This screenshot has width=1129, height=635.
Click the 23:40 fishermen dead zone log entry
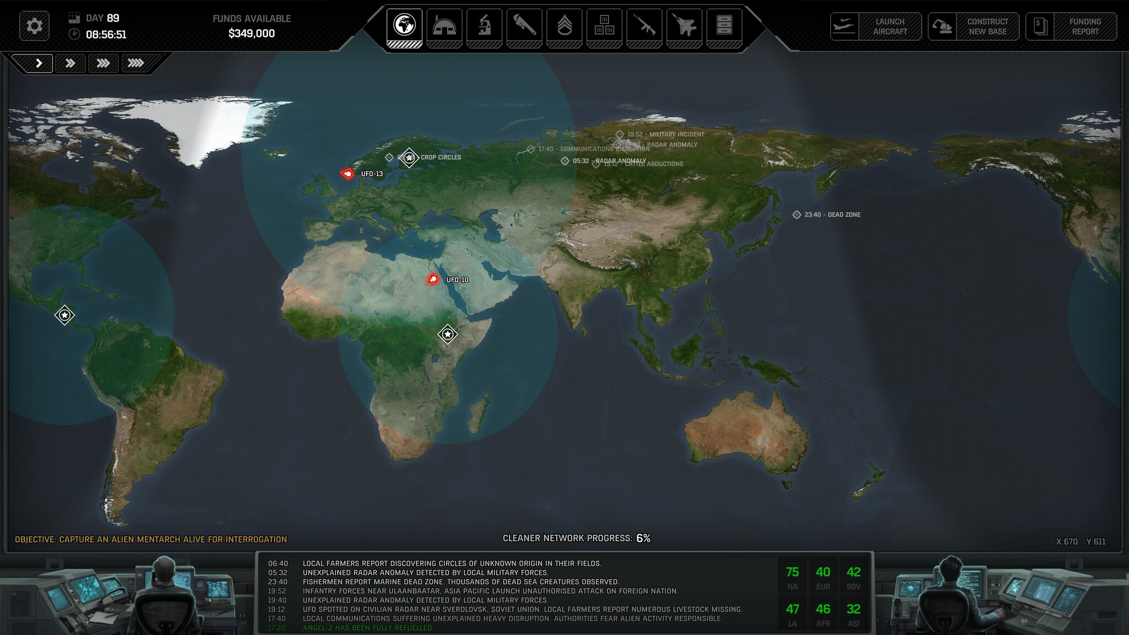click(x=444, y=582)
